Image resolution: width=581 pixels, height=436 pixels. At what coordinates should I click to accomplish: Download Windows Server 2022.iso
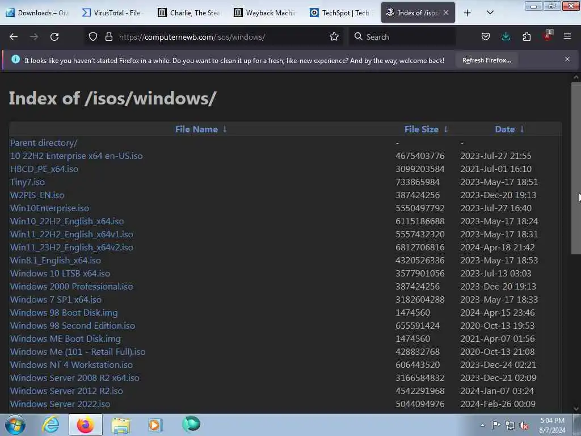click(x=60, y=404)
